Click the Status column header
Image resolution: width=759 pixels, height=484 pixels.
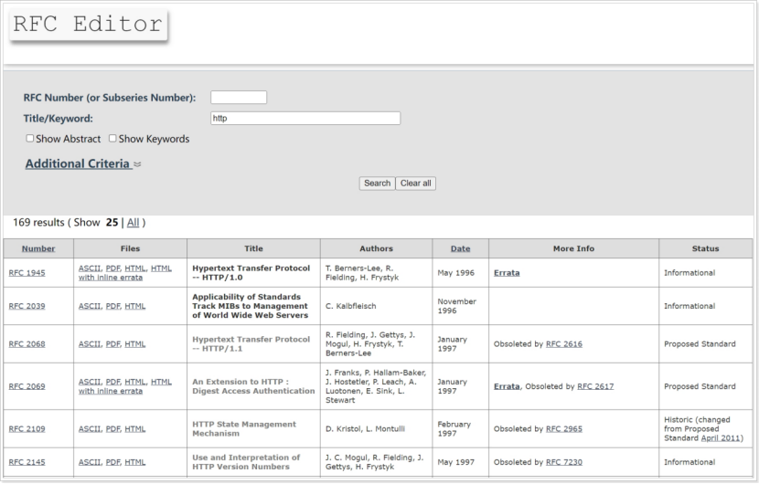point(705,248)
